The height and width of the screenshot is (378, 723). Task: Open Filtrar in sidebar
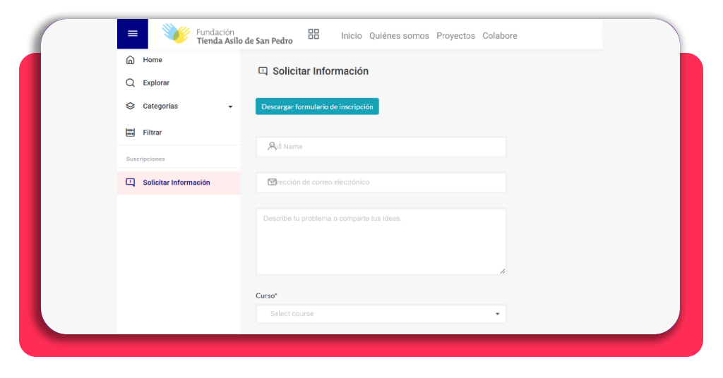[x=179, y=133]
